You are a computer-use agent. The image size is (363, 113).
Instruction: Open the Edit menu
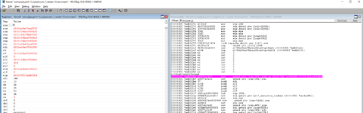[10, 6]
